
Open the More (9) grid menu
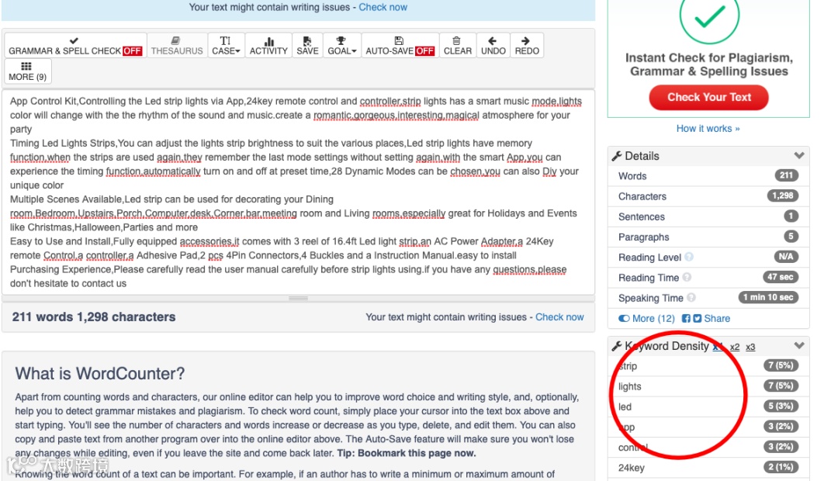pyautogui.click(x=28, y=71)
